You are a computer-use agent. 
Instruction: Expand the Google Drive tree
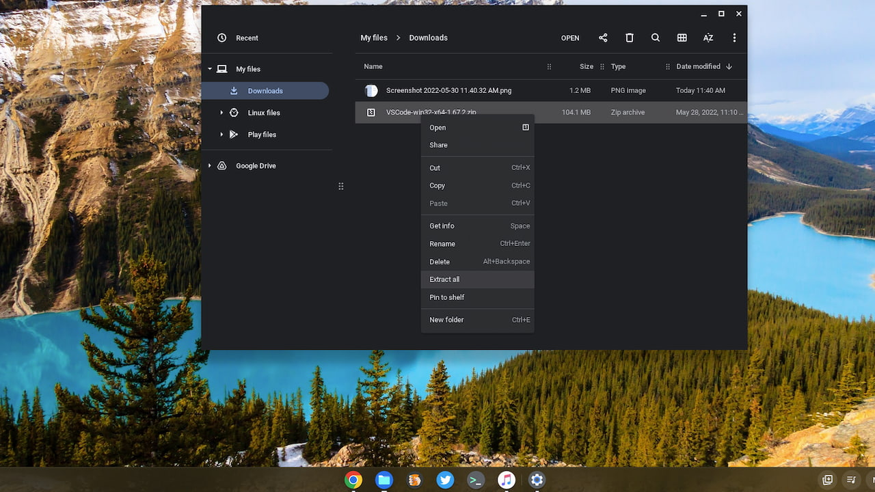pyautogui.click(x=210, y=166)
